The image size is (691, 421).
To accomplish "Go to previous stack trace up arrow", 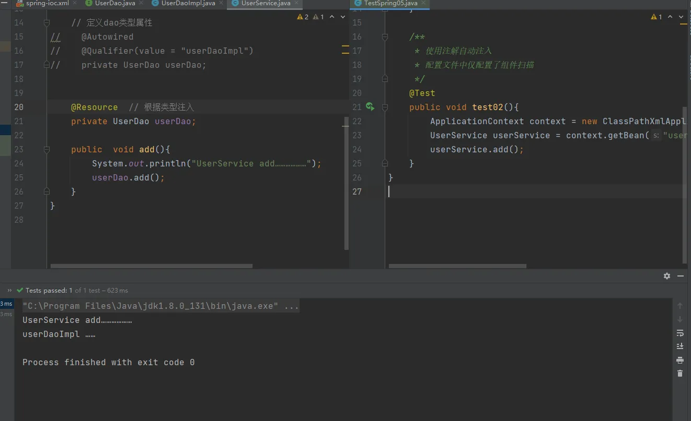I will 680,306.
